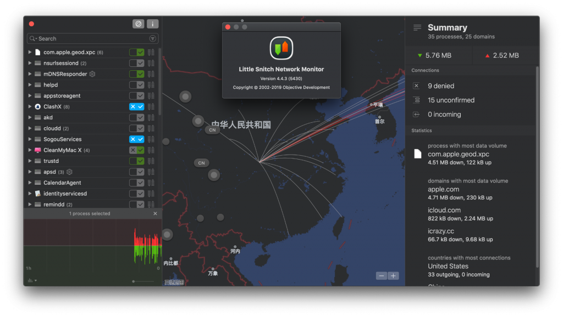Image resolution: width=563 pixels, height=317 pixels.
Task: Click the Summary list icon beside the heading
Action: tap(417, 27)
